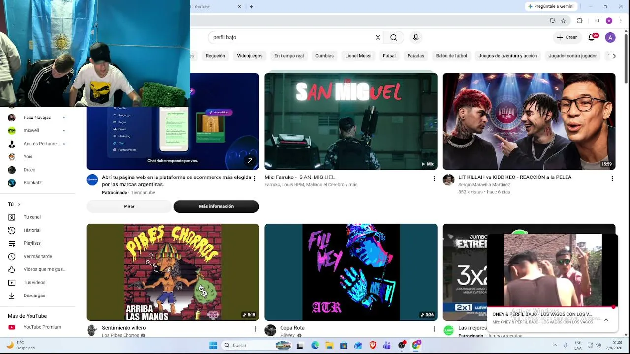This screenshot has width=630, height=354.
Task: Show more filter chips with right arrow
Action: pyautogui.click(x=614, y=56)
